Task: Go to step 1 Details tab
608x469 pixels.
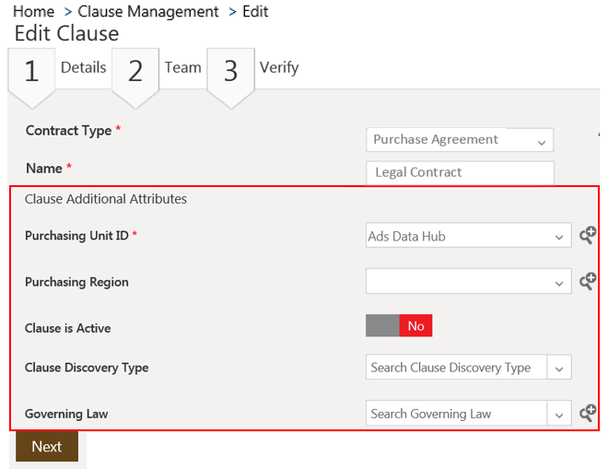Action: pyautogui.click(x=83, y=67)
